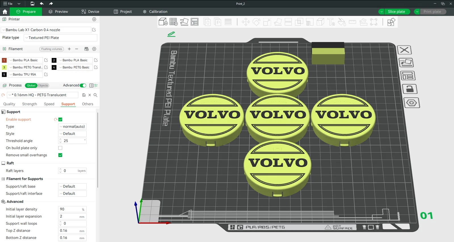This screenshot has height=242, width=454.
Task: Arrange all objects with the toolbar arrange icon
Action: (x=195, y=22)
